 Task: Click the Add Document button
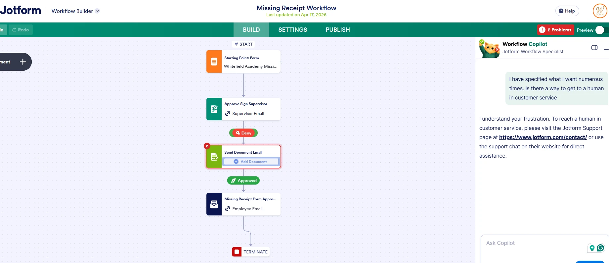(x=251, y=162)
